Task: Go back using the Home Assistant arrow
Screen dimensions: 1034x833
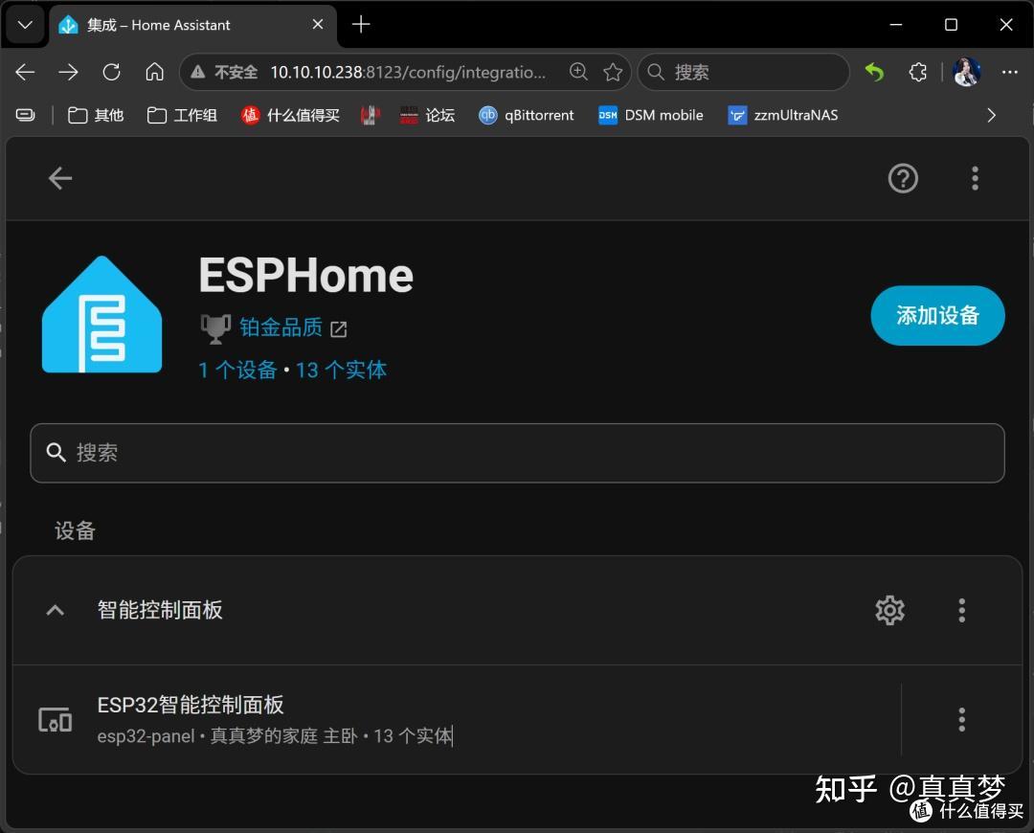Action: point(60,178)
